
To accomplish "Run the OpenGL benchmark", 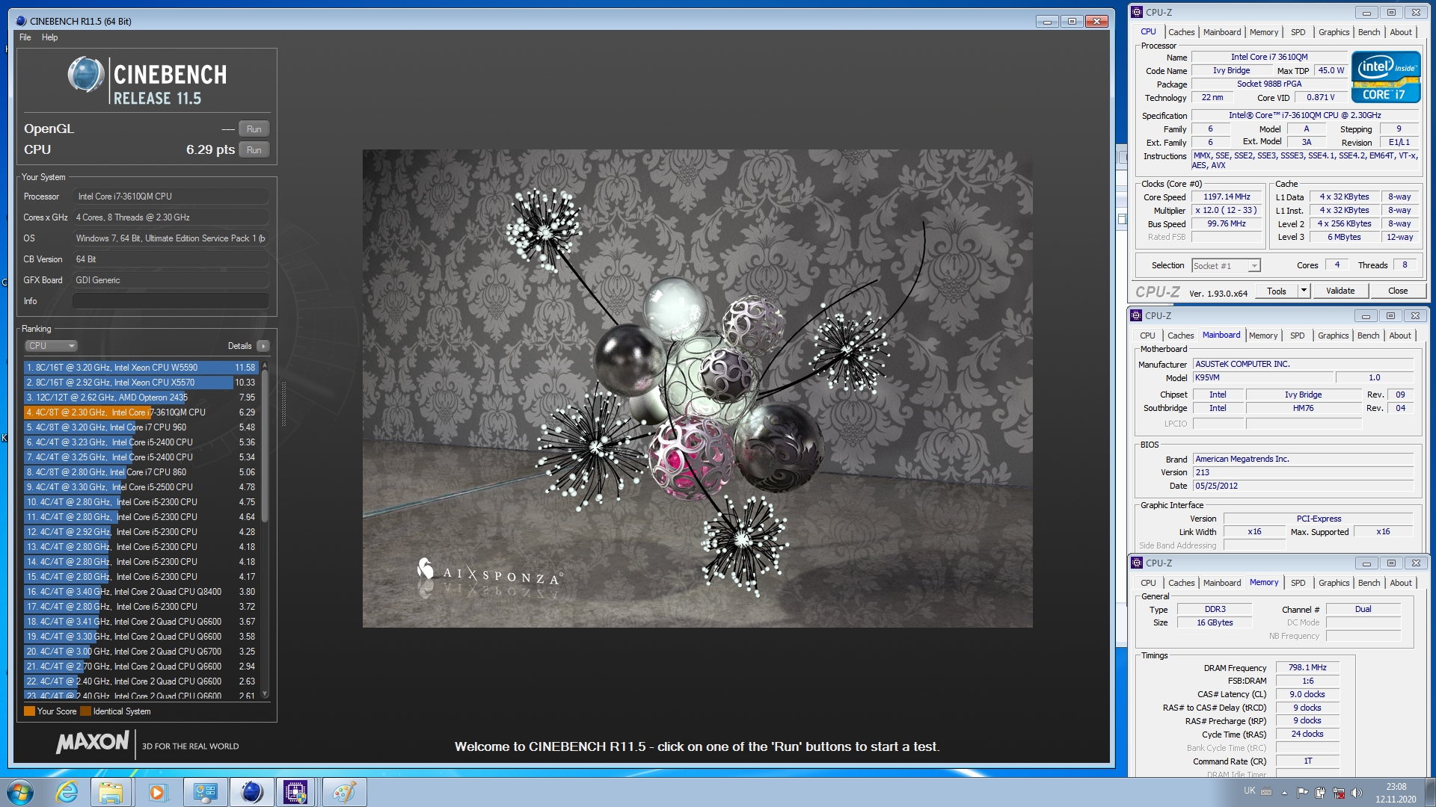I will click(x=254, y=129).
